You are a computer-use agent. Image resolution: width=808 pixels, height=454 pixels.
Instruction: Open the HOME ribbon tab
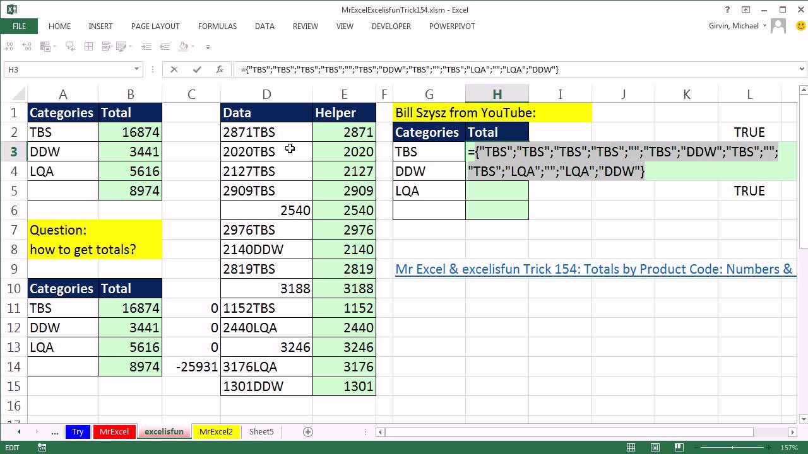(x=59, y=26)
